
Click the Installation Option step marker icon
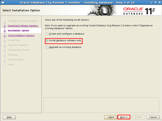(5, 30)
